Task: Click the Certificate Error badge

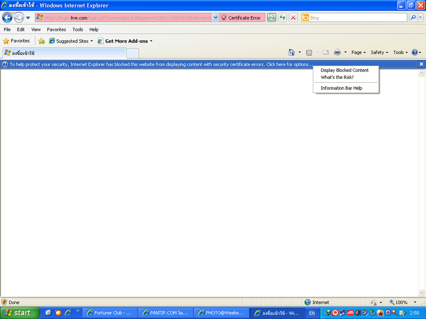Action: pos(240,17)
